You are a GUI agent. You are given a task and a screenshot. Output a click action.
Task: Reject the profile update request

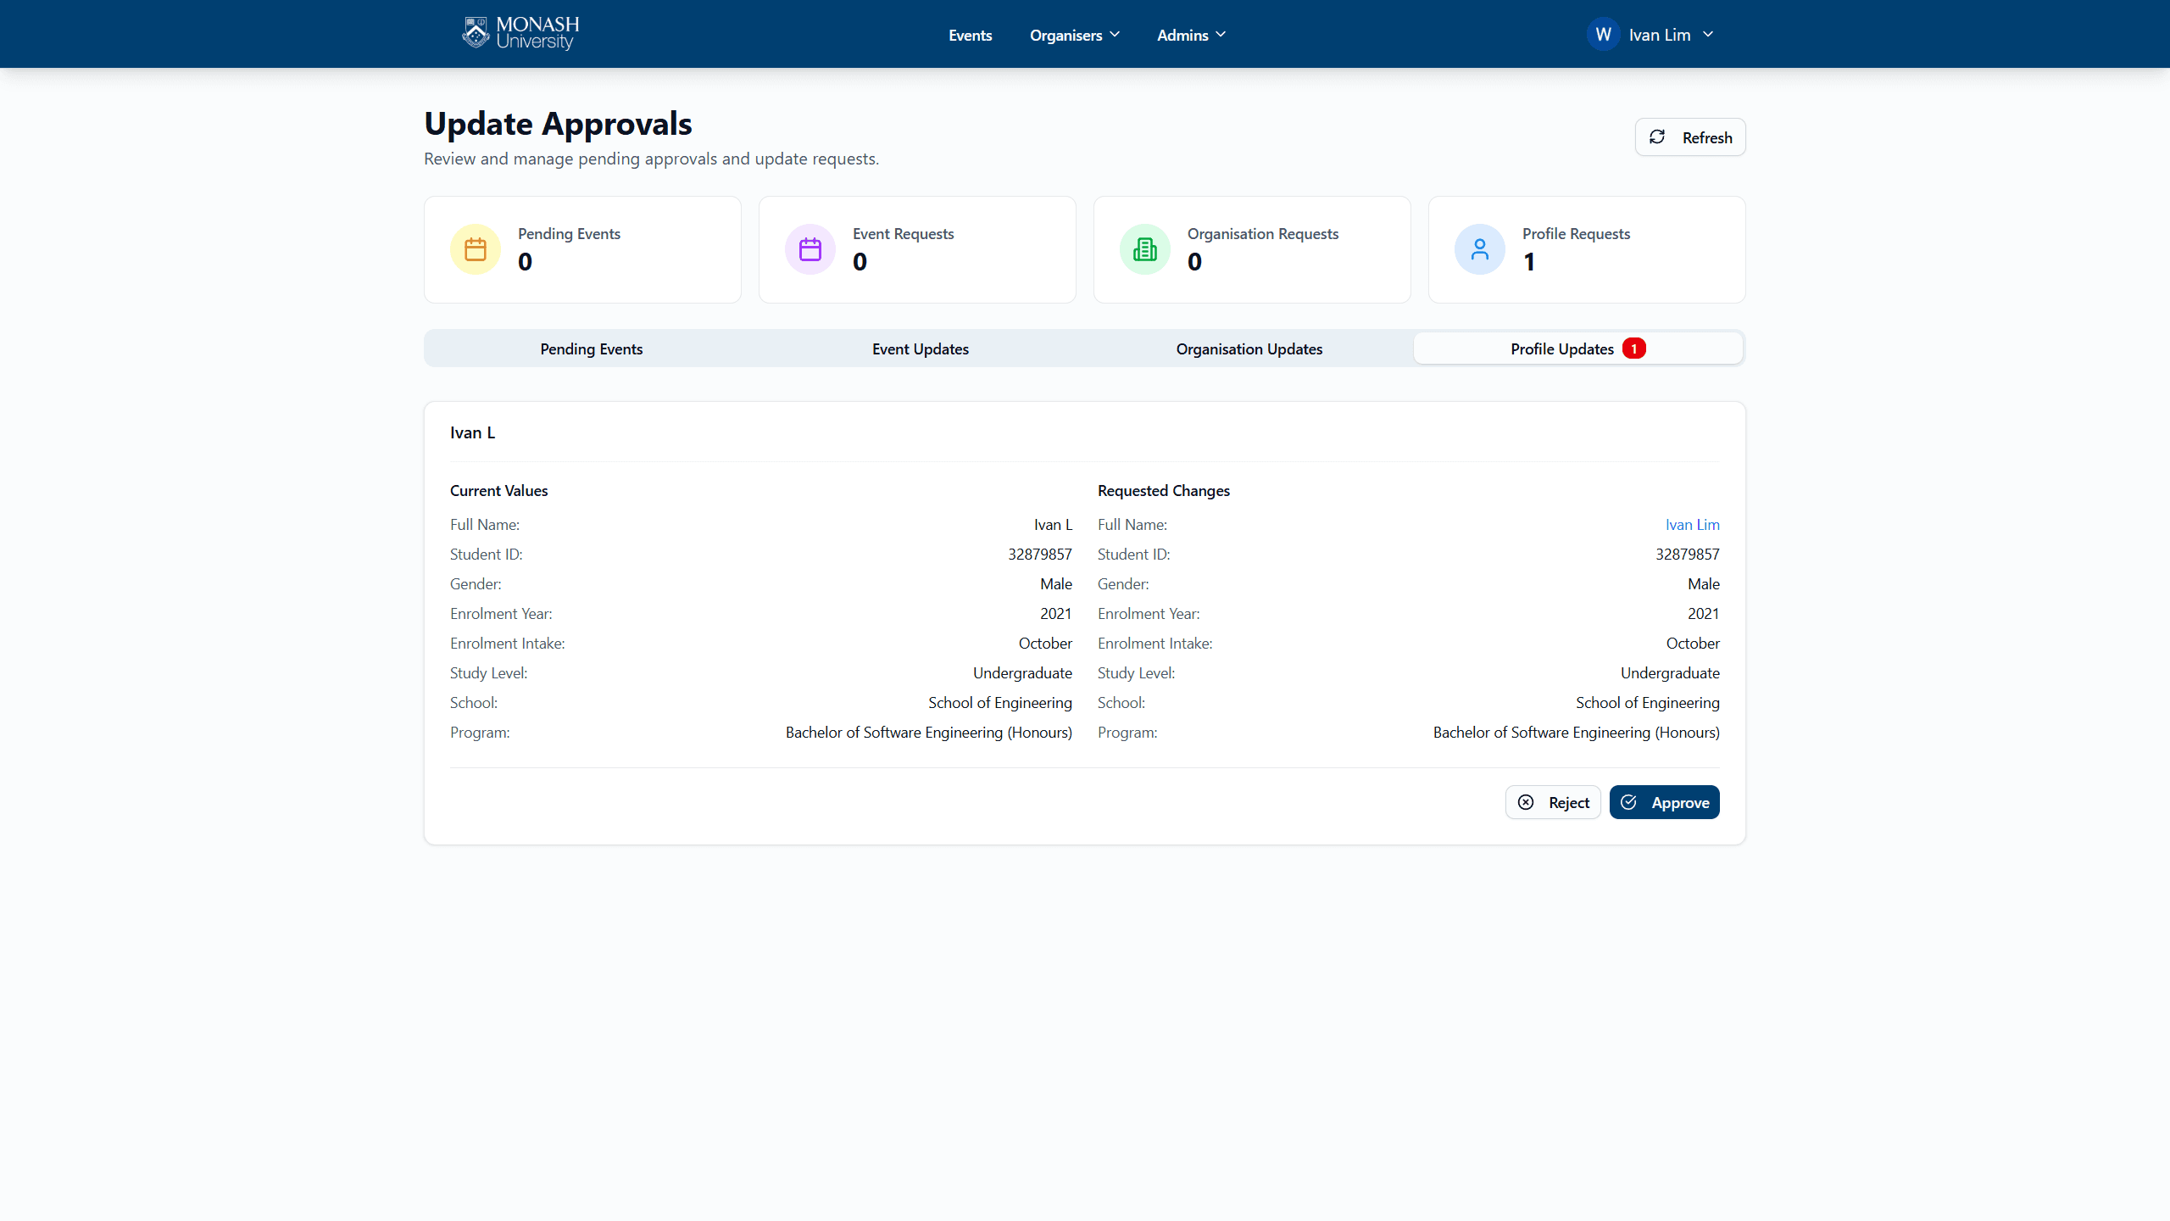tap(1553, 802)
